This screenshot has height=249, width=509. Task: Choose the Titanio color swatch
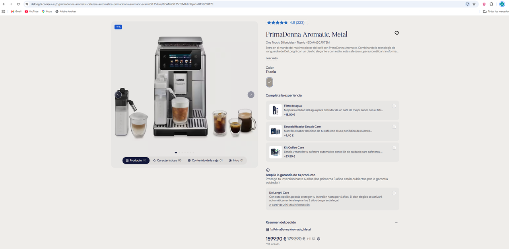(x=270, y=82)
